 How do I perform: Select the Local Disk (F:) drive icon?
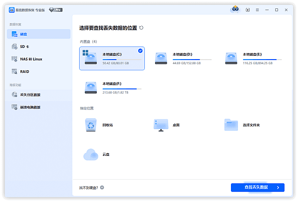click(x=91, y=87)
